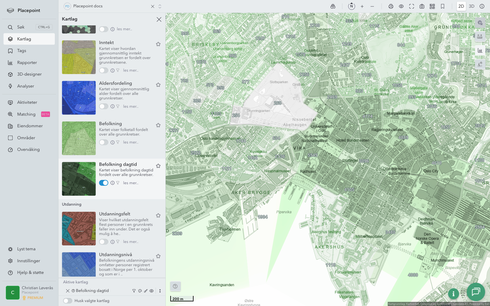Disable the Befolkning dagtid layer toggle

click(x=104, y=183)
